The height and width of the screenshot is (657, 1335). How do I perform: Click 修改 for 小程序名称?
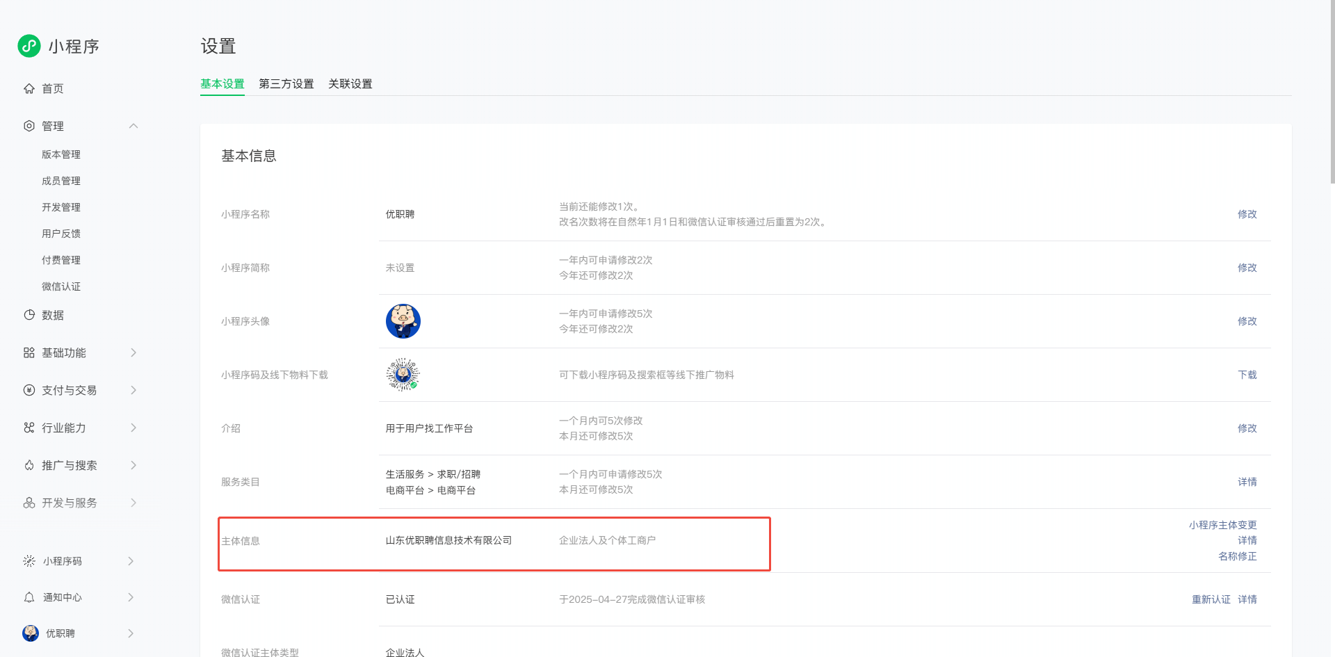1247,214
